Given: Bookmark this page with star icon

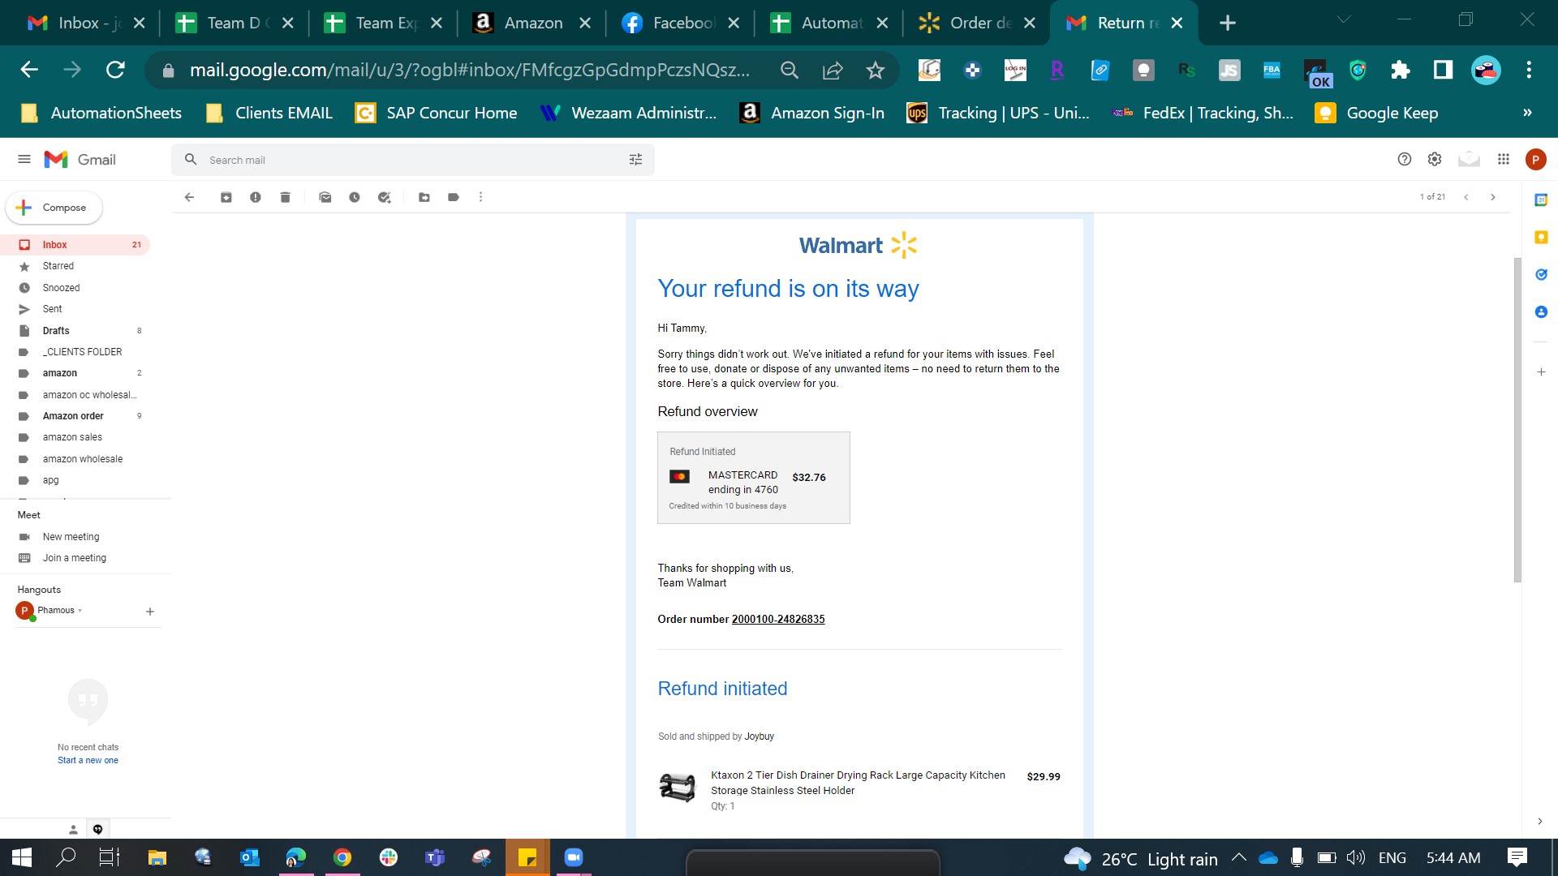Looking at the screenshot, I should click(x=875, y=71).
